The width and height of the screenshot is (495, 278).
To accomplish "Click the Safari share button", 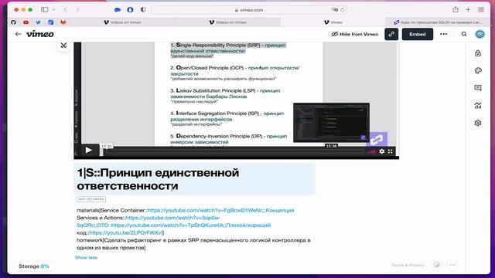I will point(456,10).
